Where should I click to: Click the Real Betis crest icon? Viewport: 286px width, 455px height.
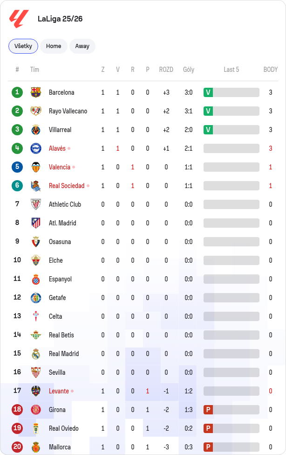36,335
